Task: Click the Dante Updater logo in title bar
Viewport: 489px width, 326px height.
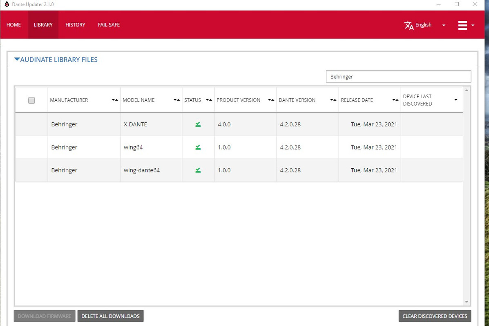Action: (7, 4)
